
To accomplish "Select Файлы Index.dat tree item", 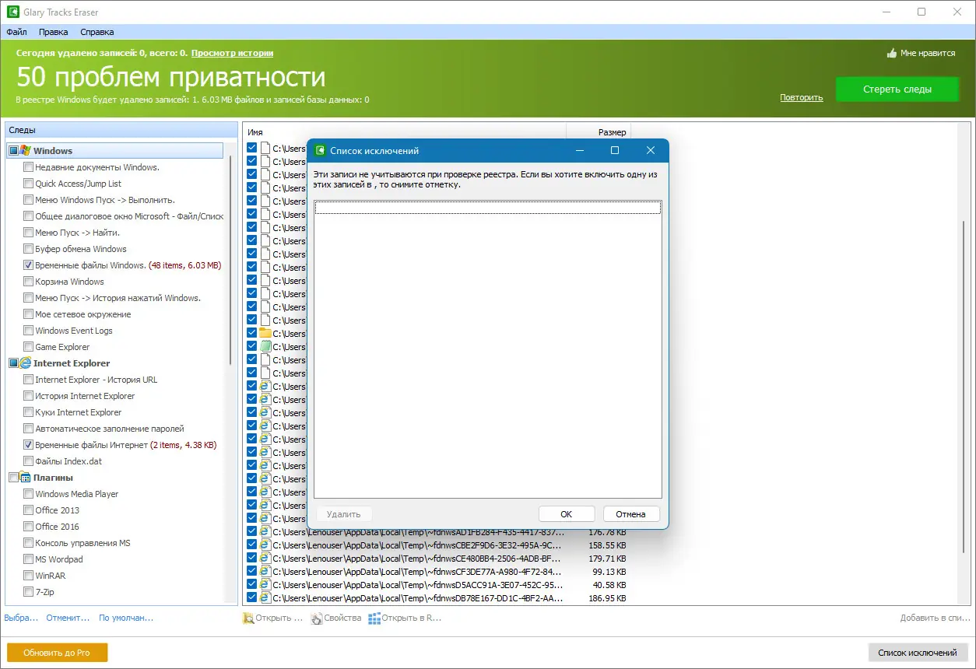I will point(68,461).
